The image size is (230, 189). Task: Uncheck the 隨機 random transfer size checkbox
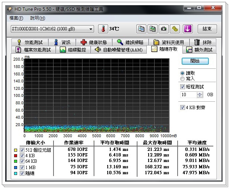point(22,173)
